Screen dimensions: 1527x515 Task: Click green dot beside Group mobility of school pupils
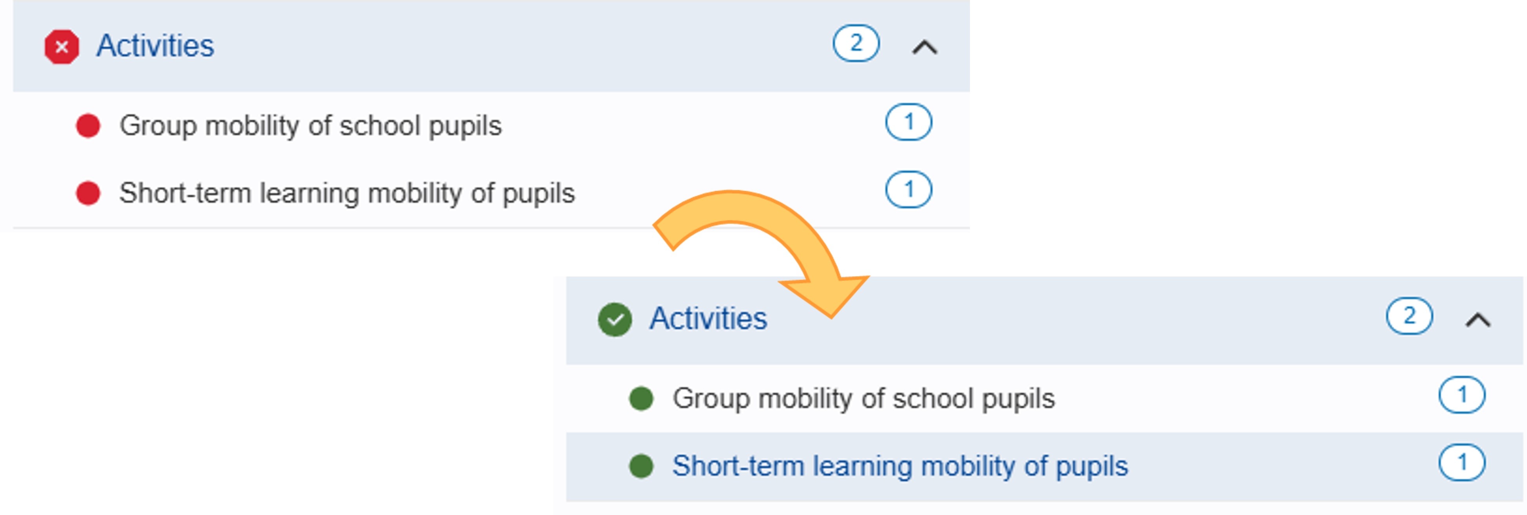pos(641,398)
